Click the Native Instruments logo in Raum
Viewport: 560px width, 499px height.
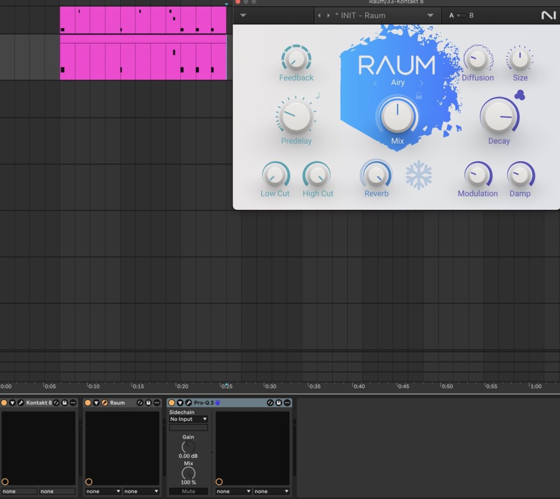548,15
